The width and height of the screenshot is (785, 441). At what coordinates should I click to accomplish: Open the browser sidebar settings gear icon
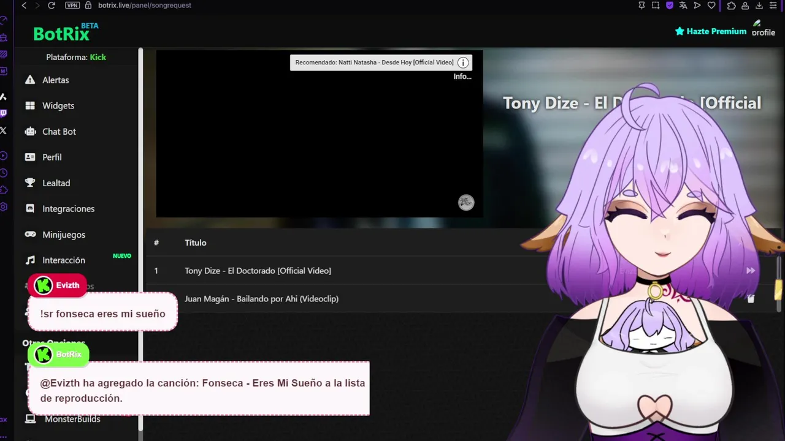[x=4, y=207]
